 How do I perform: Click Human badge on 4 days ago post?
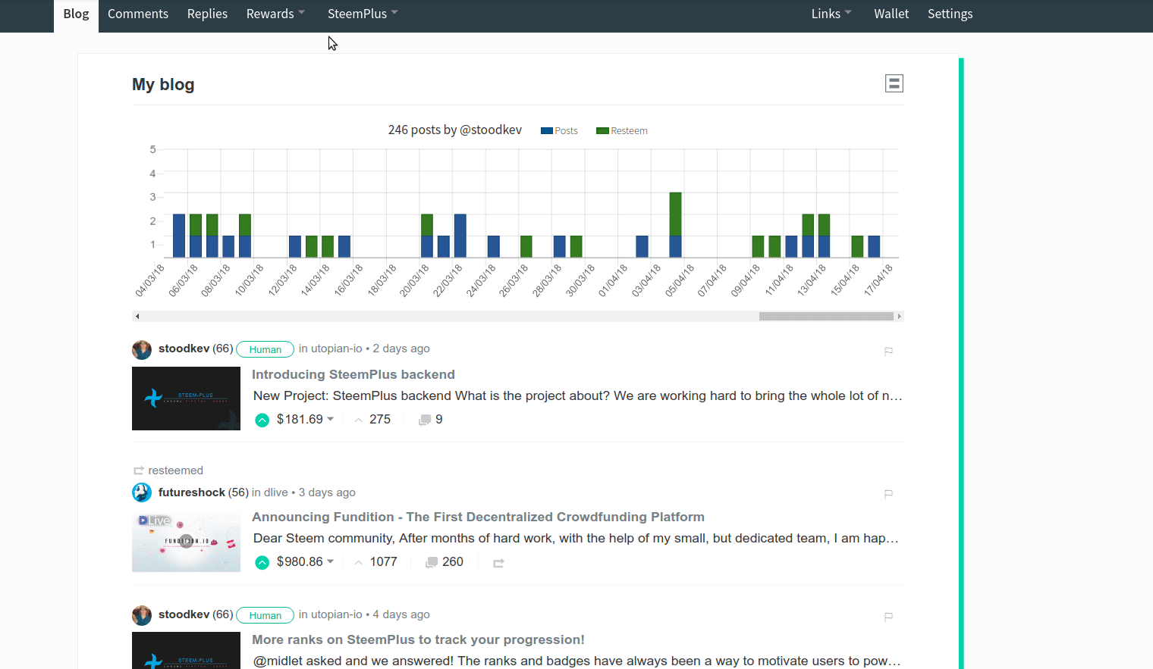pyautogui.click(x=265, y=615)
